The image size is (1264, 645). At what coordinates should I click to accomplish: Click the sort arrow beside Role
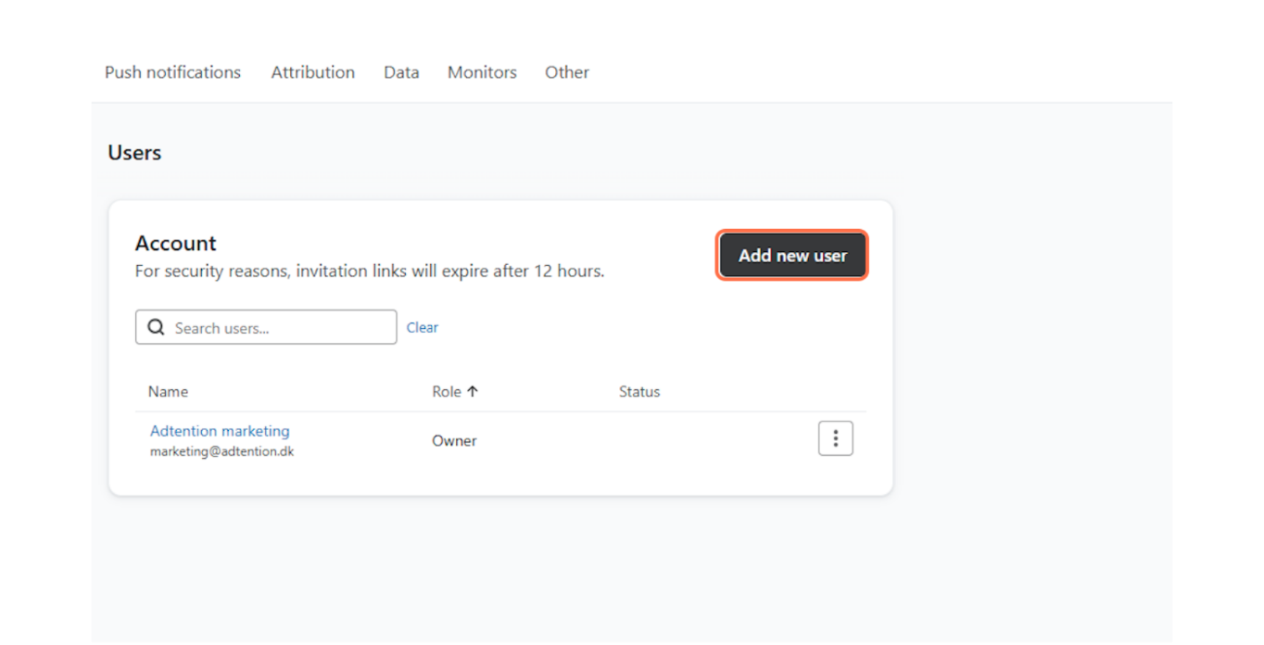click(x=473, y=392)
